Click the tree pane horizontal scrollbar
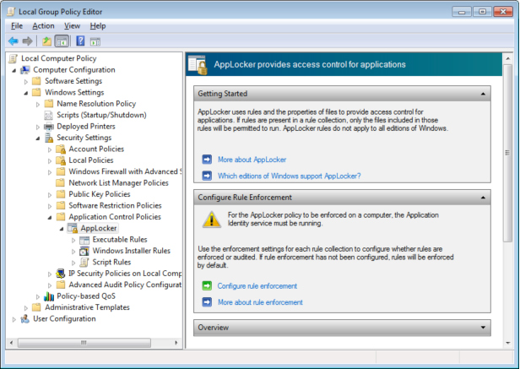The width and height of the screenshot is (520, 369). point(95,343)
